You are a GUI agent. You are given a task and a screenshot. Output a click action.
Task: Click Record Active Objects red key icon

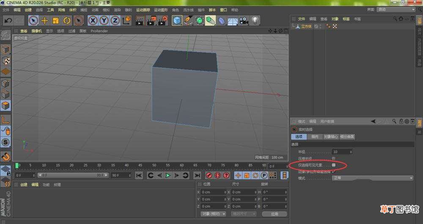(x=208, y=175)
